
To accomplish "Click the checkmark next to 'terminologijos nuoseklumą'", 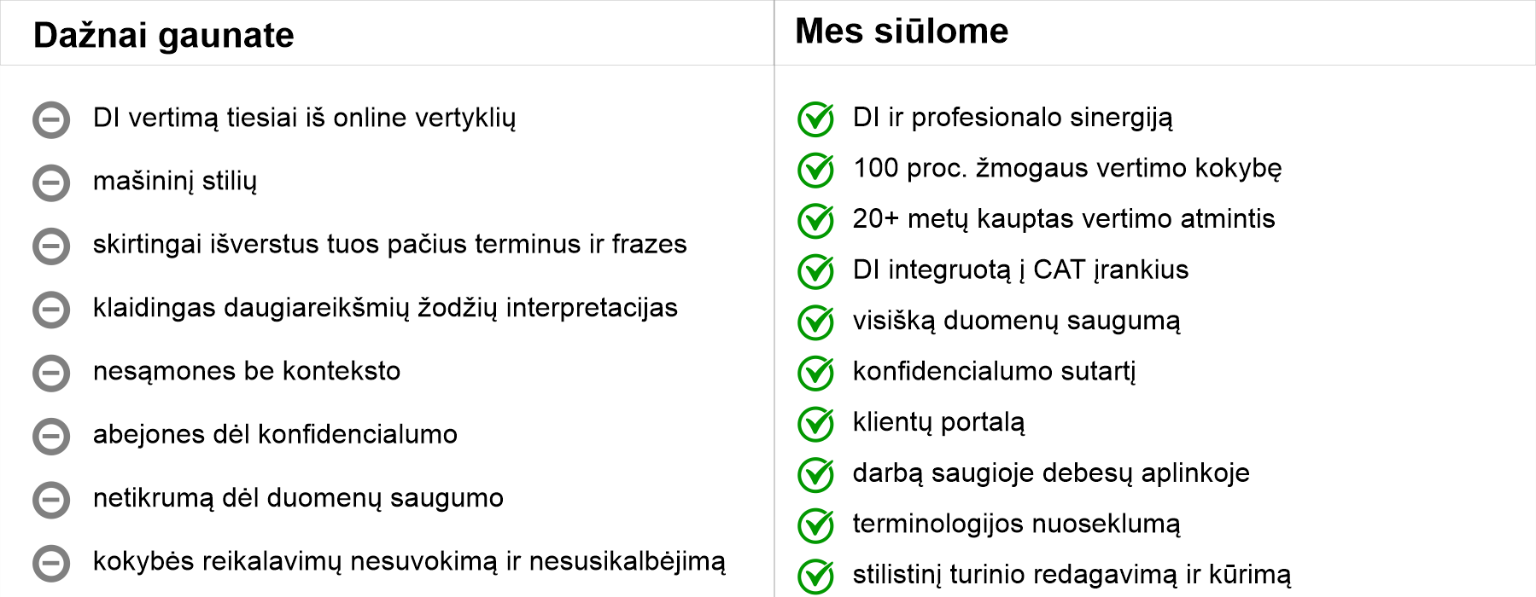I will (816, 525).
